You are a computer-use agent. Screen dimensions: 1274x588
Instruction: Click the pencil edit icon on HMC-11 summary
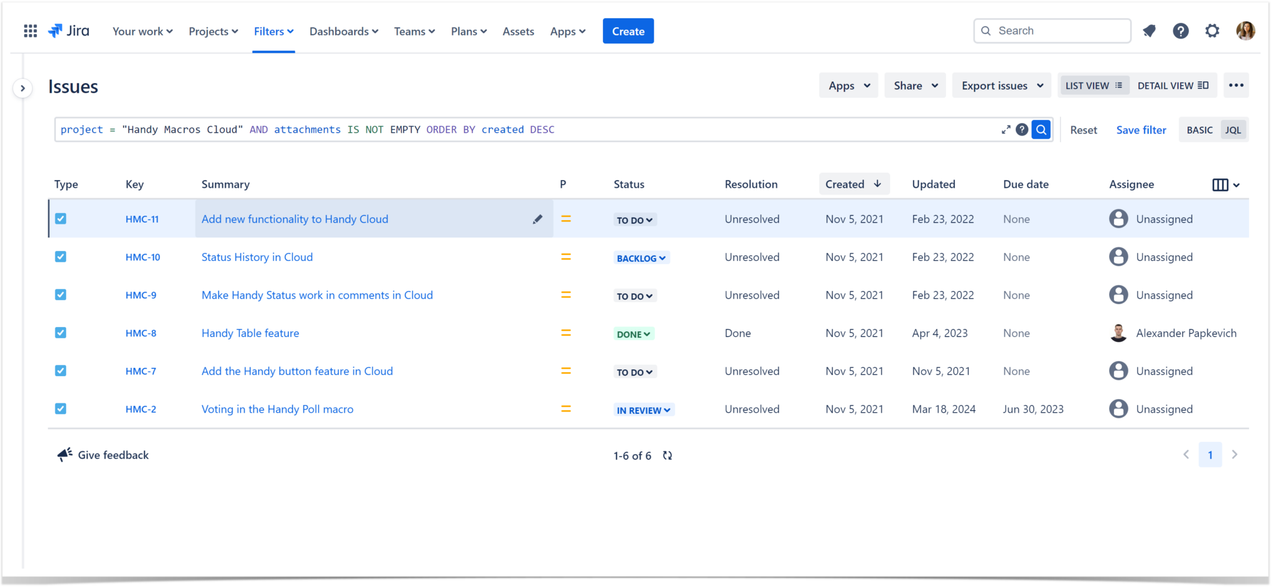(537, 219)
